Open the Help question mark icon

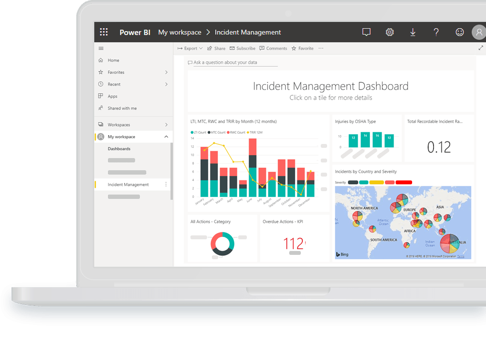436,32
